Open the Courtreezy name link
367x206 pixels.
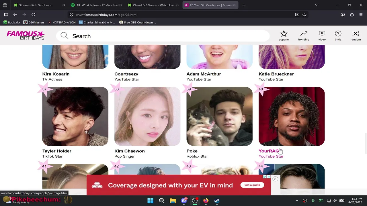coord(126,74)
